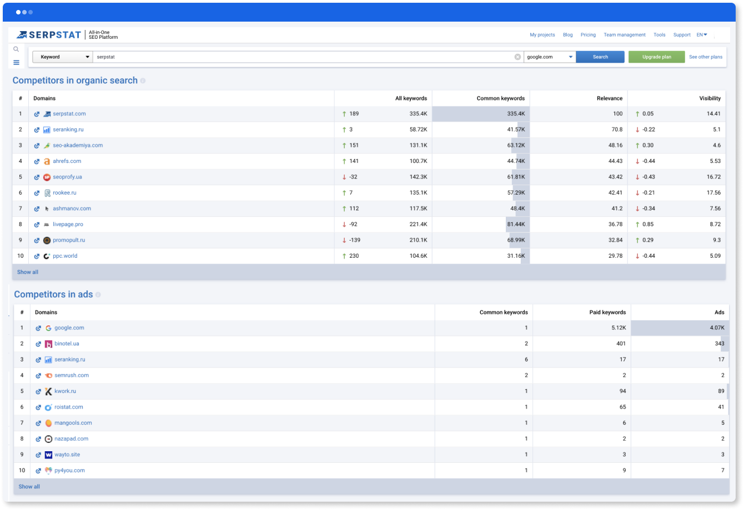Open external link icon for promopult.ru
The height and width of the screenshot is (510, 744).
(x=37, y=241)
